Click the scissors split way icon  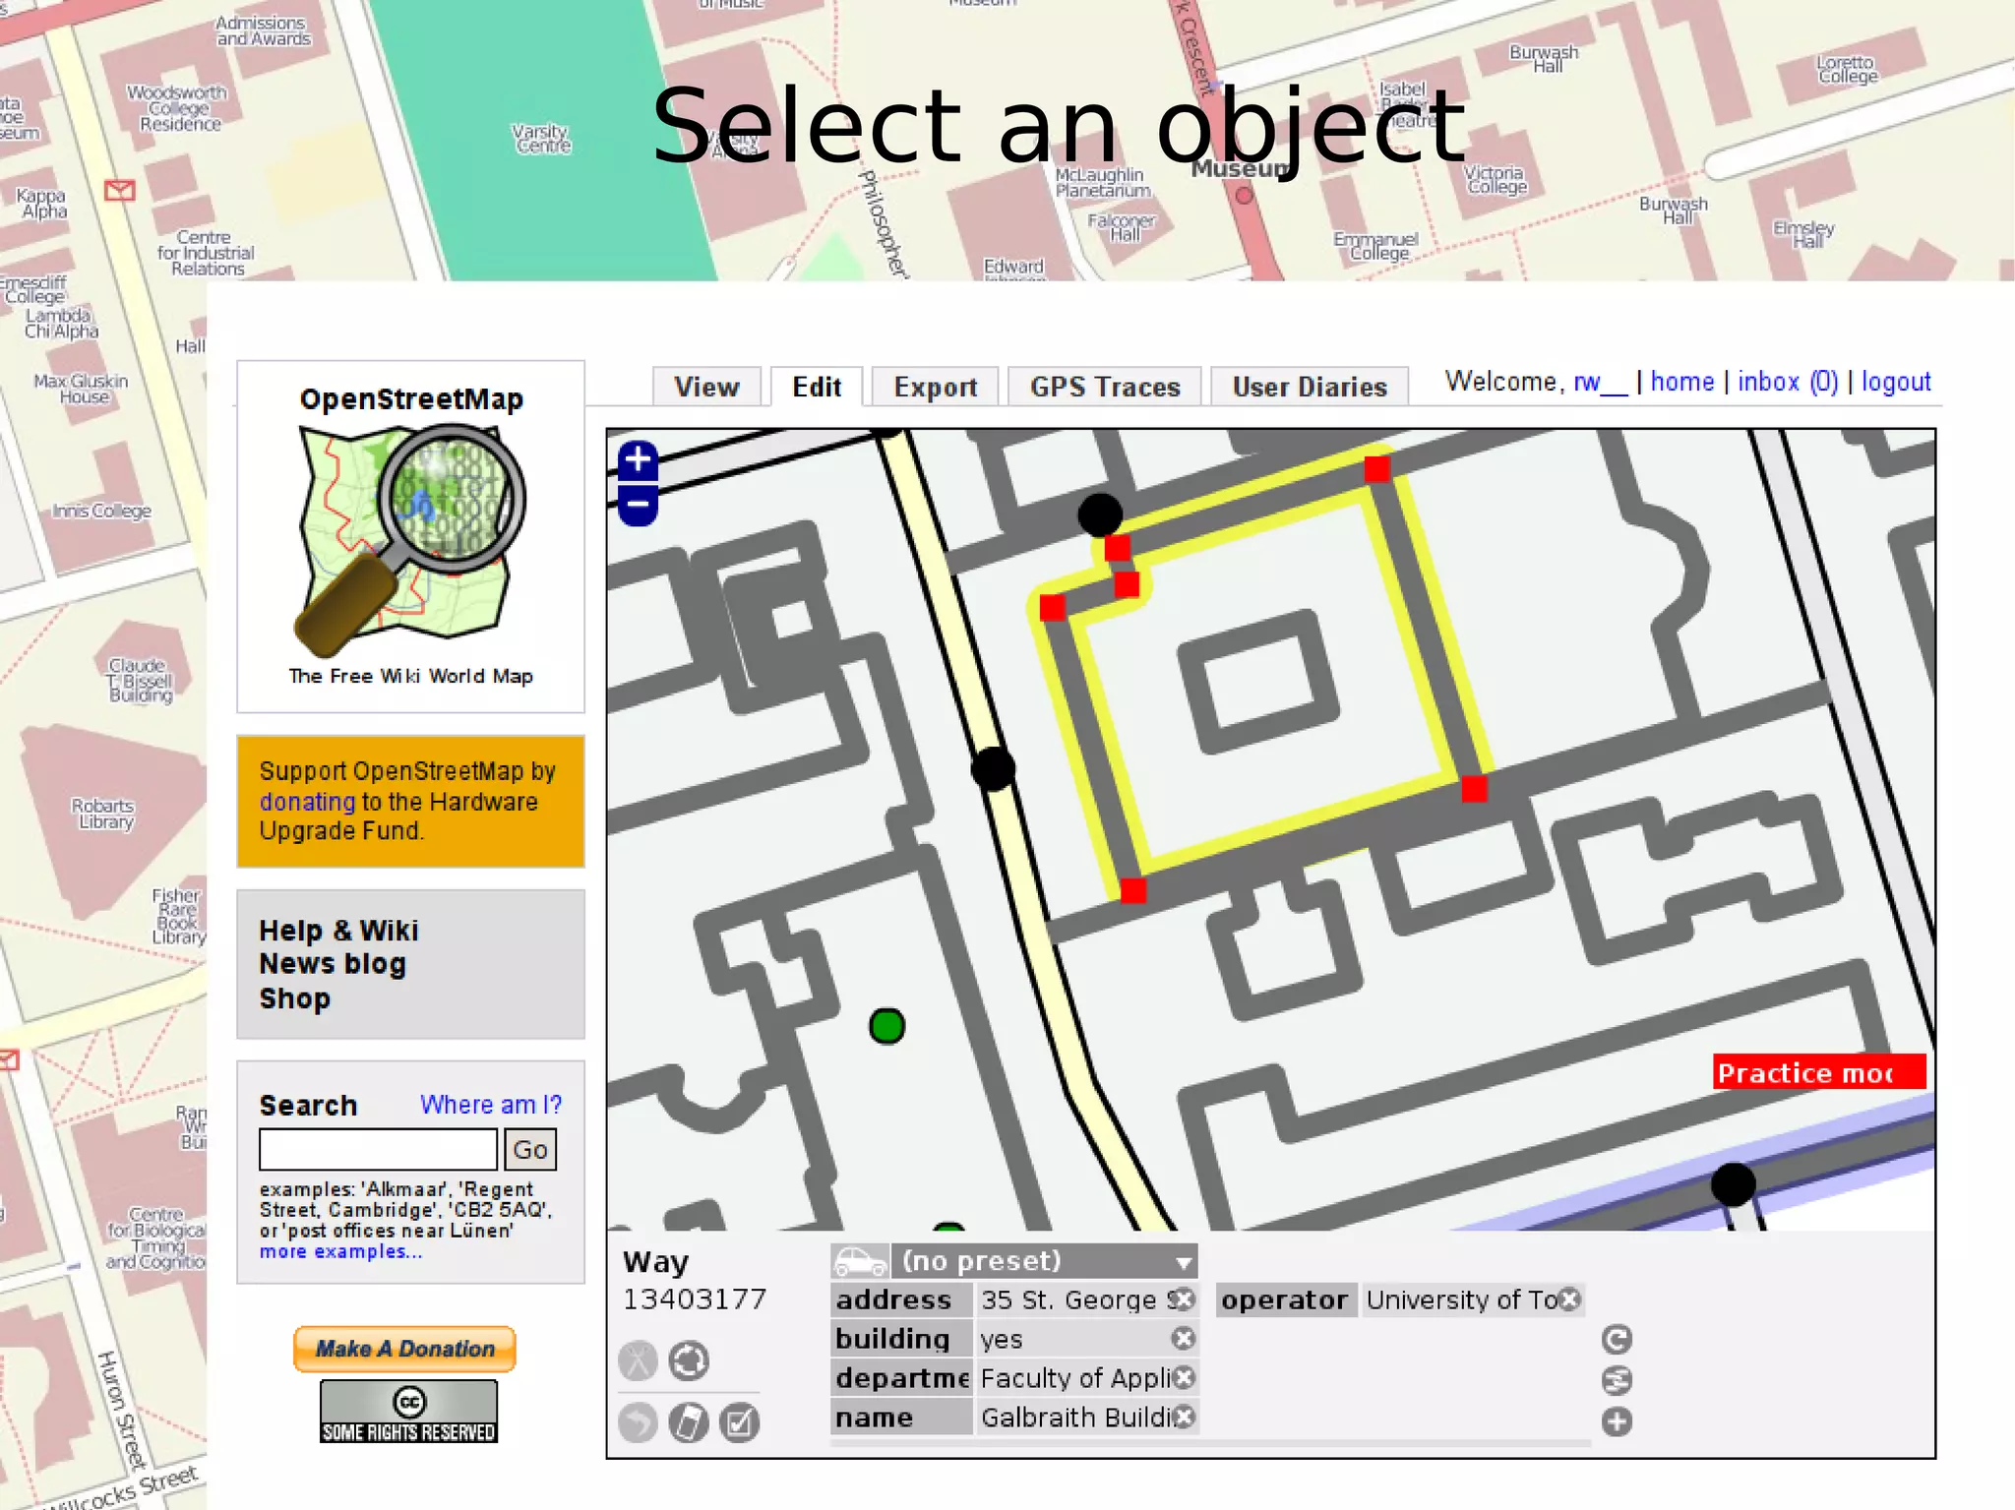coord(638,1361)
